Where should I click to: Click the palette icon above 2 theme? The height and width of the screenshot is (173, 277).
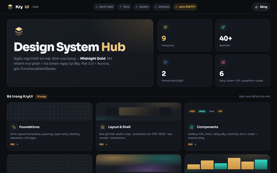[165, 62]
